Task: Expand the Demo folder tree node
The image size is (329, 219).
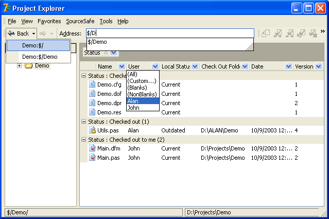Action: (20, 66)
